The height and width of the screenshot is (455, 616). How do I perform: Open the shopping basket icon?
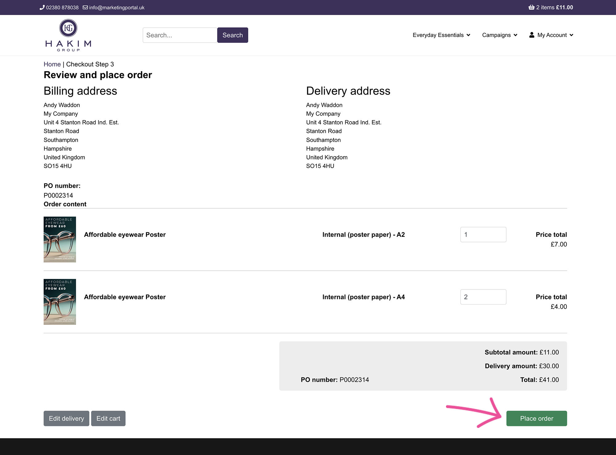coord(531,7)
